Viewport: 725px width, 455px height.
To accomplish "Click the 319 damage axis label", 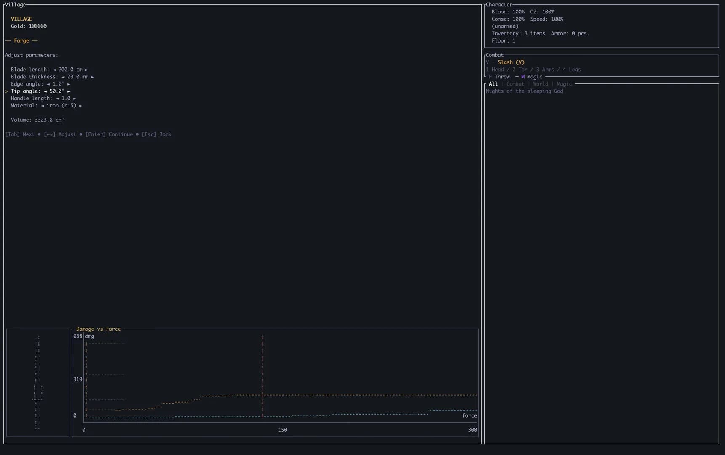I will point(78,380).
